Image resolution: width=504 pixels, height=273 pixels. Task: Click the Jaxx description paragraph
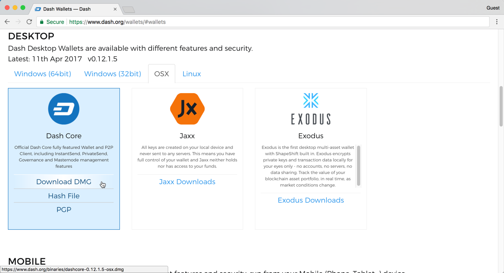coord(187,157)
